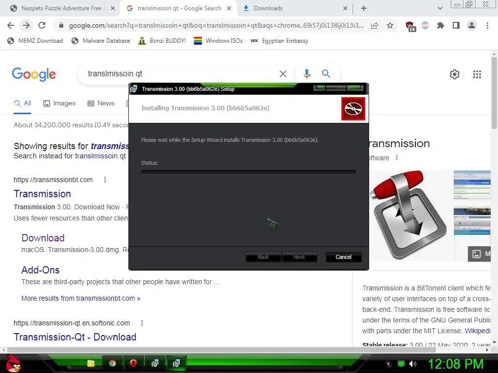
Task: Switch to Chrome in the taskbar
Action: (112, 363)
